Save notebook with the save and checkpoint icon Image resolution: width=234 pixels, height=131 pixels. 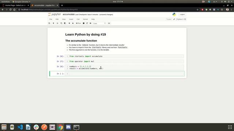pos(49,23)
